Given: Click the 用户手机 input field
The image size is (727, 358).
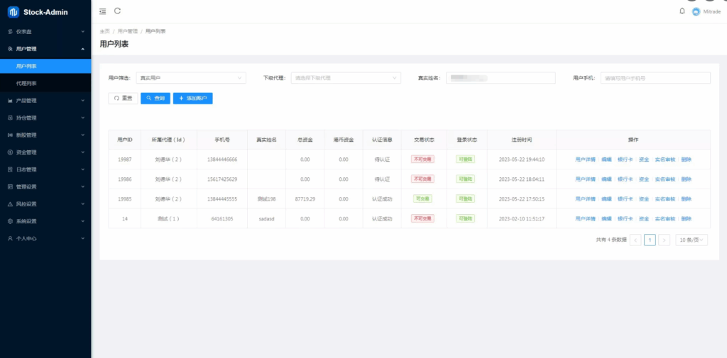Looking at the screenshot, I should (x=655, y=78).
